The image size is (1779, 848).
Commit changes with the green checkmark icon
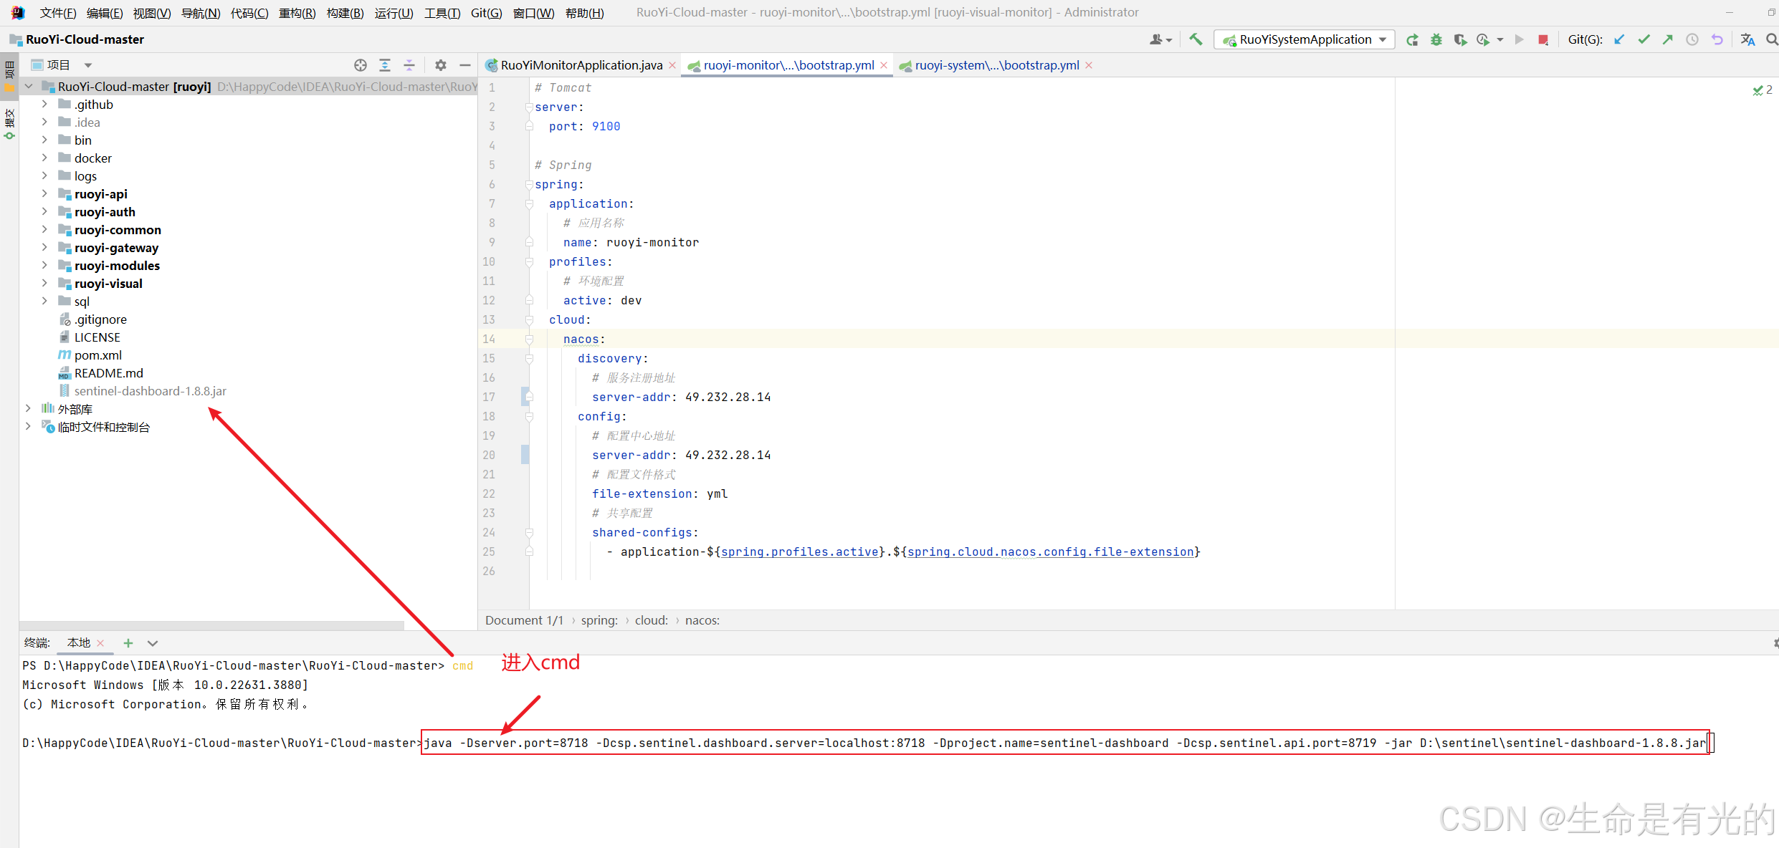(x=1644, y=39)
